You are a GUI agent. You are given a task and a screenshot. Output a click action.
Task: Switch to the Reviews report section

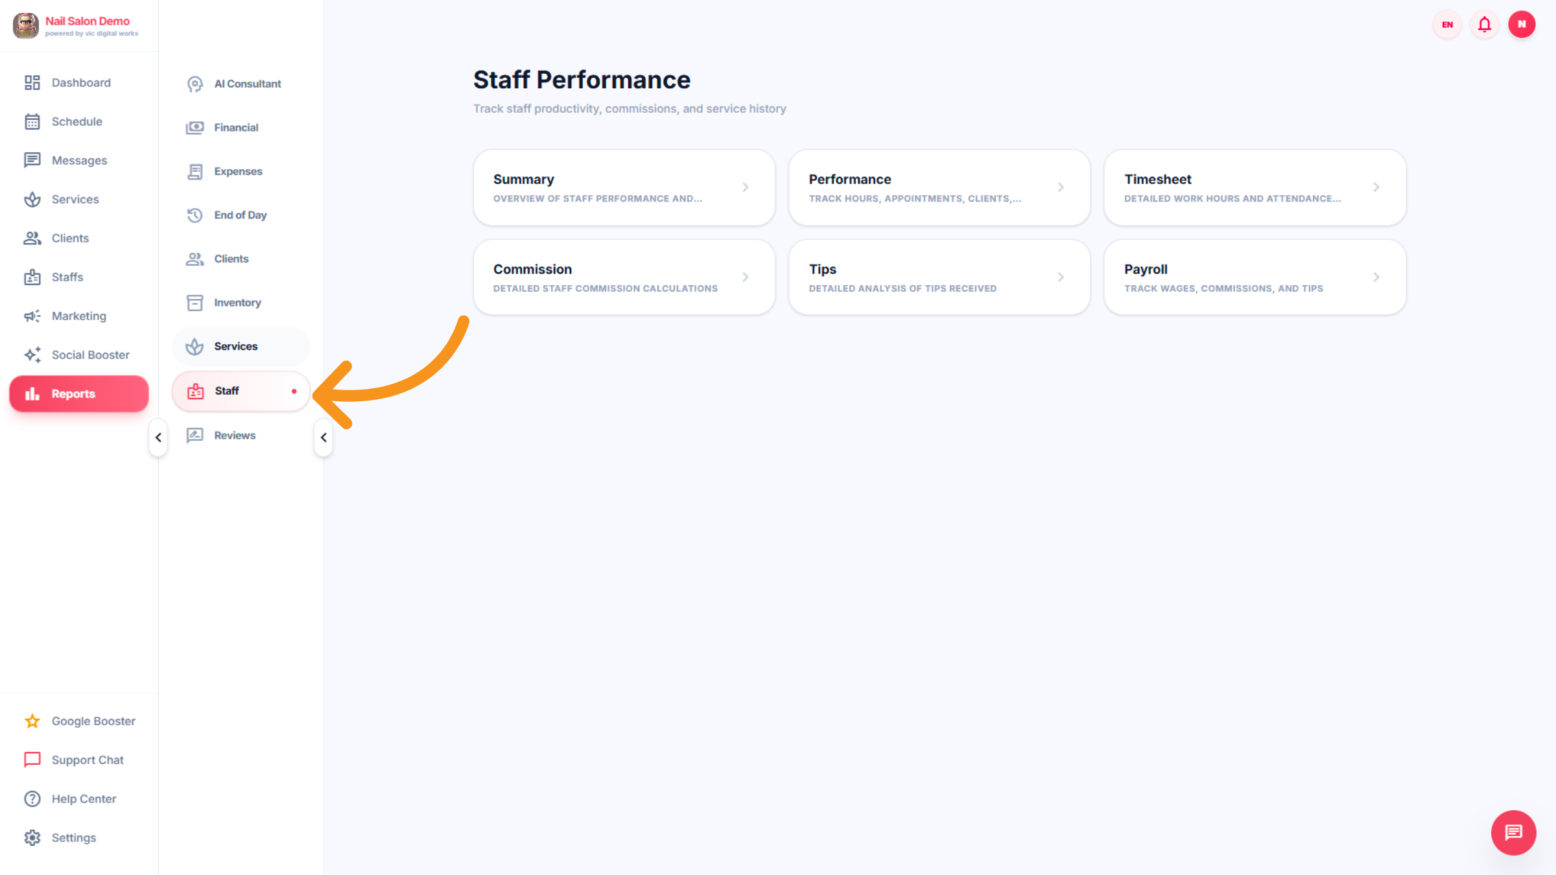click(x=235, y=435)
